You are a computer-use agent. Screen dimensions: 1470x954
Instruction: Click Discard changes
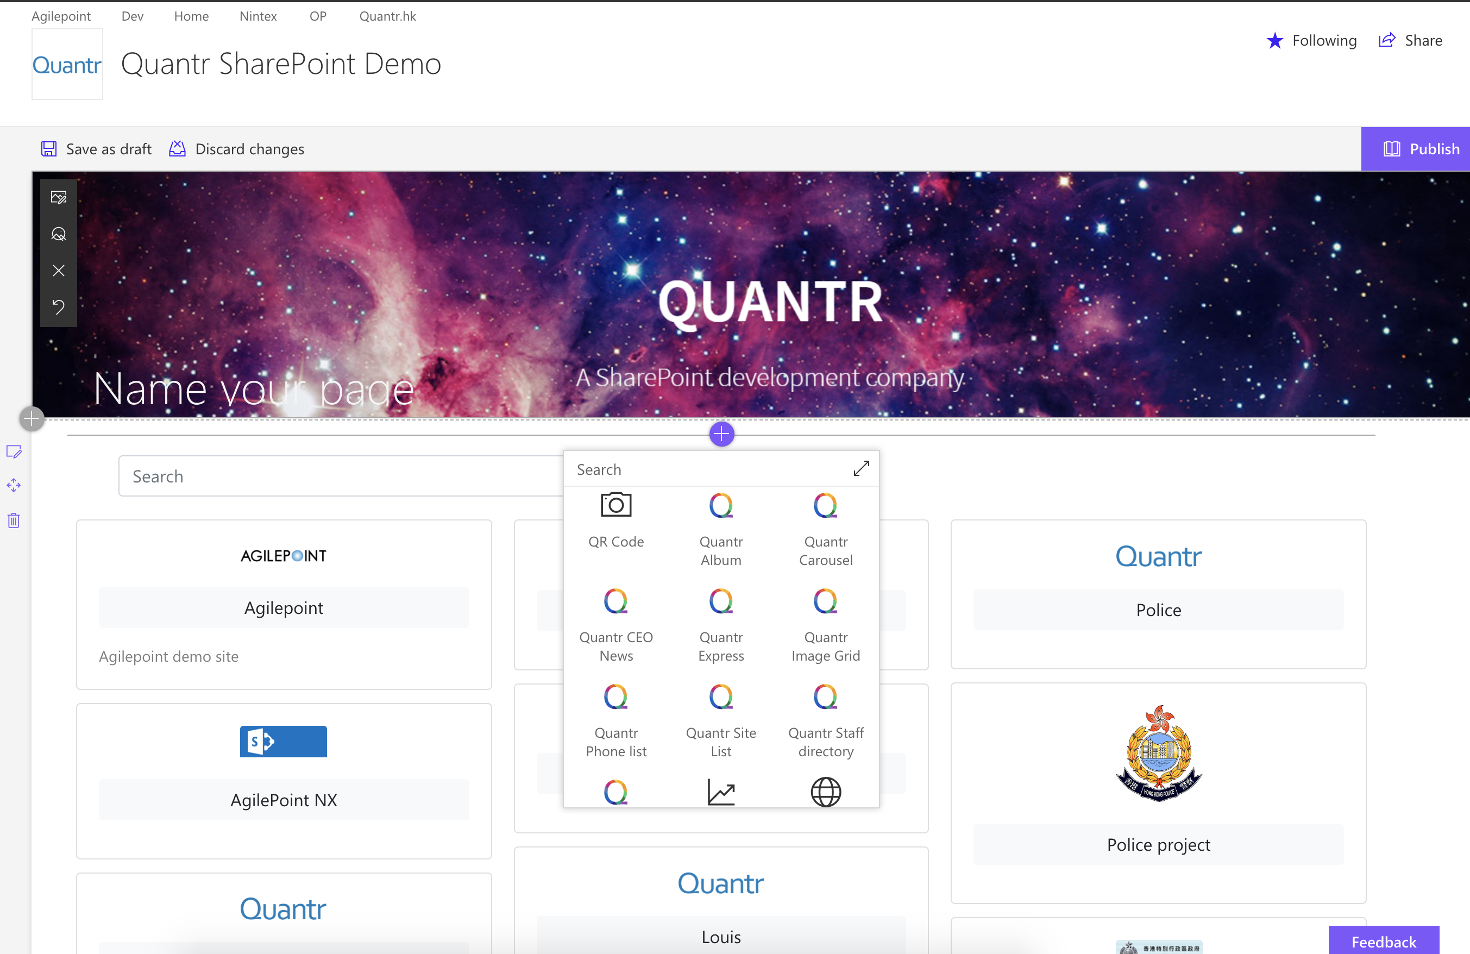click(x=236, y=149)
